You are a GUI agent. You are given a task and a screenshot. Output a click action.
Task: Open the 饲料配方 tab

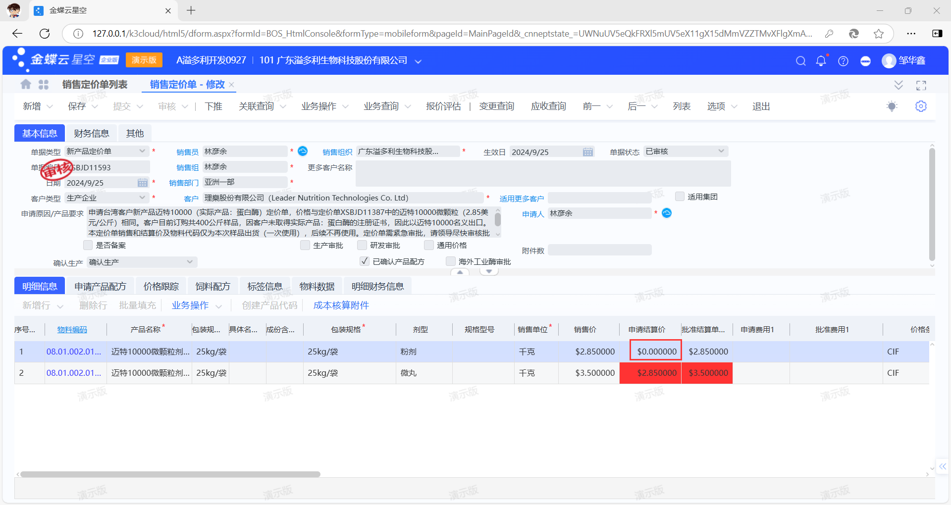tap(213, 287)
